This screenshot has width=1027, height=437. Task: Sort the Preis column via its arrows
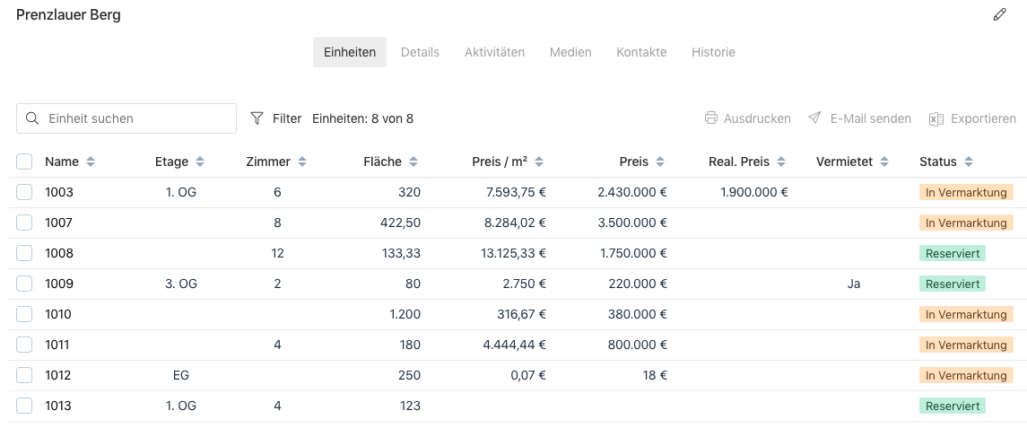(660, 162)
